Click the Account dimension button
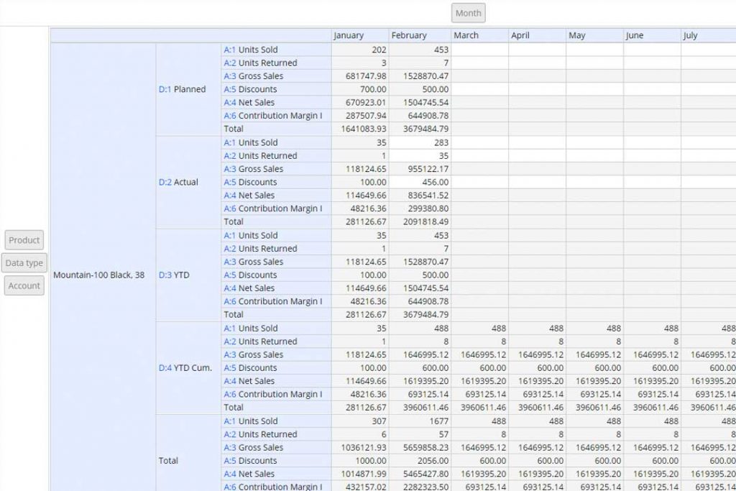Screen dimensions: 736x491 pyautogui.click(x=24, y=285)
